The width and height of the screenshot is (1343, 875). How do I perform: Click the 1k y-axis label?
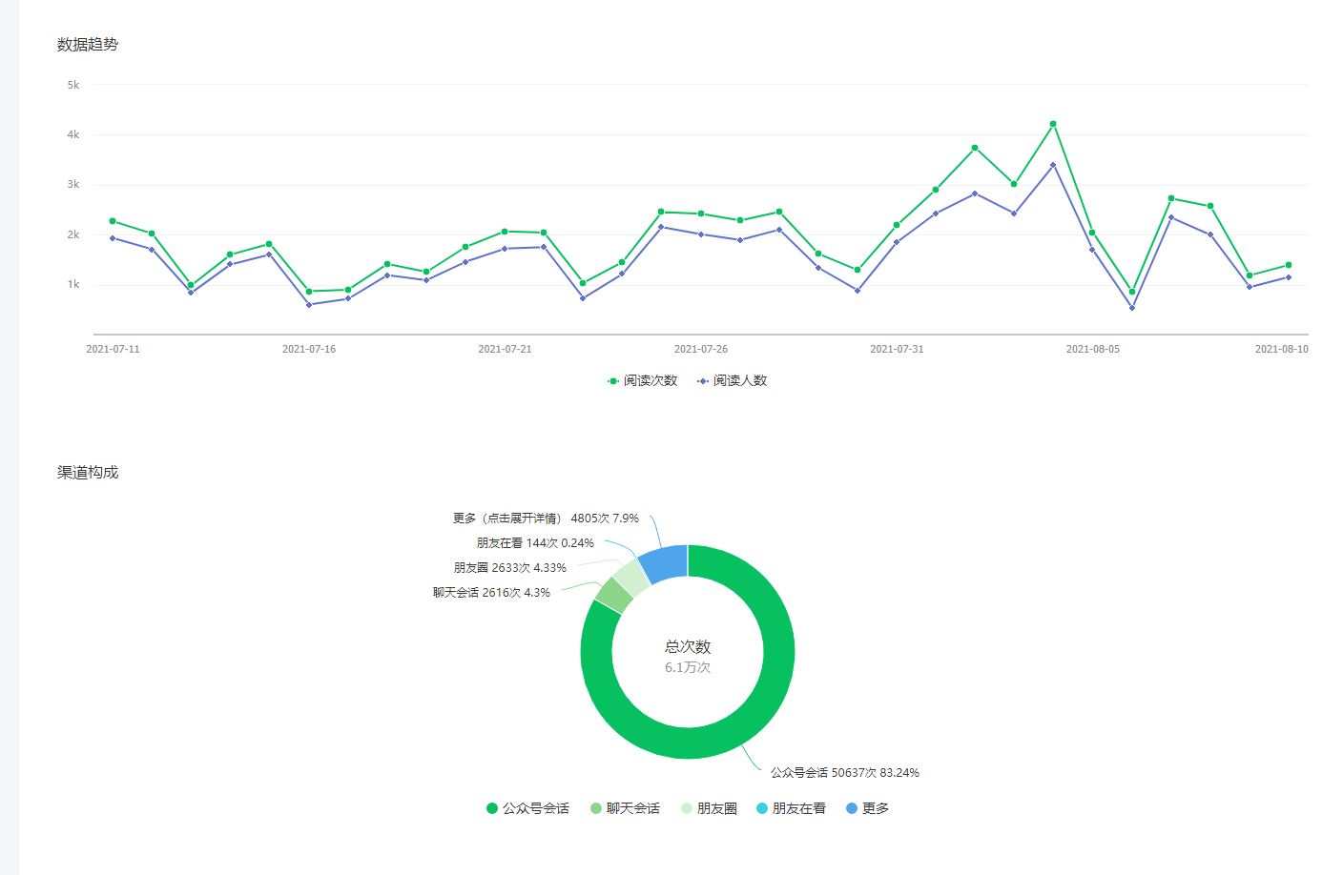73,284
